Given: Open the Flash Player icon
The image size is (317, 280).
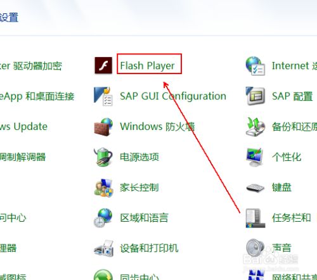Looking at the screenshot, I should click(103, 65).
